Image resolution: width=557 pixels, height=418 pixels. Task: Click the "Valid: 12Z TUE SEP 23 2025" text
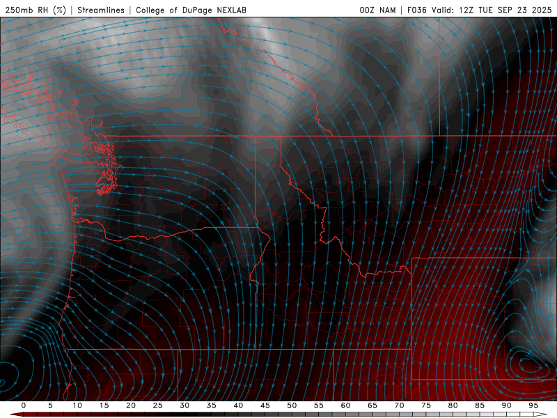(492, 10)
